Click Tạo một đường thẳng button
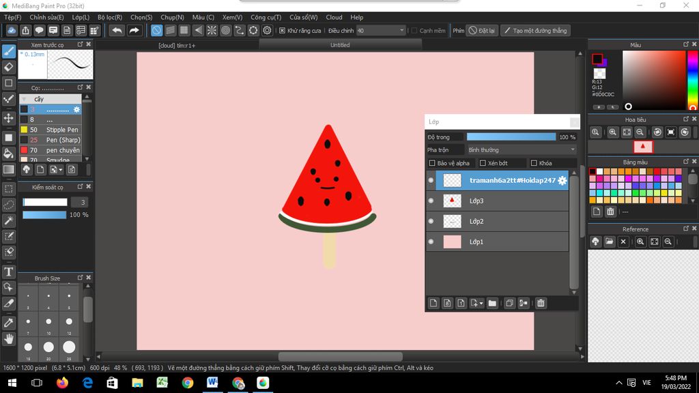Viewport: 699px width, 393px height. coord(534,31)
